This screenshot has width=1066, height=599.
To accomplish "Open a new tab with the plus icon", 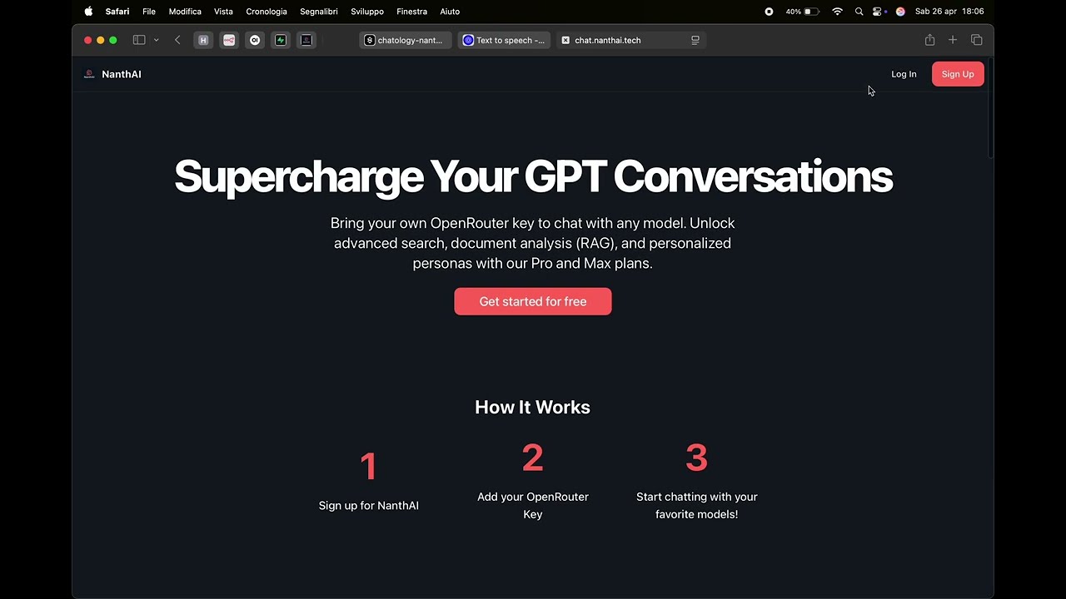I will point(953,40).
